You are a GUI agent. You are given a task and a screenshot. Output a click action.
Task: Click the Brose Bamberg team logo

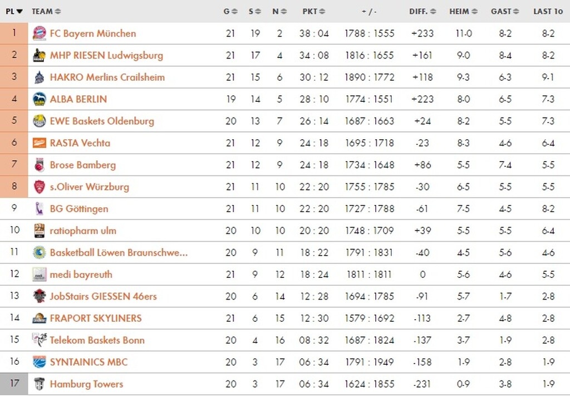point(39,165)
